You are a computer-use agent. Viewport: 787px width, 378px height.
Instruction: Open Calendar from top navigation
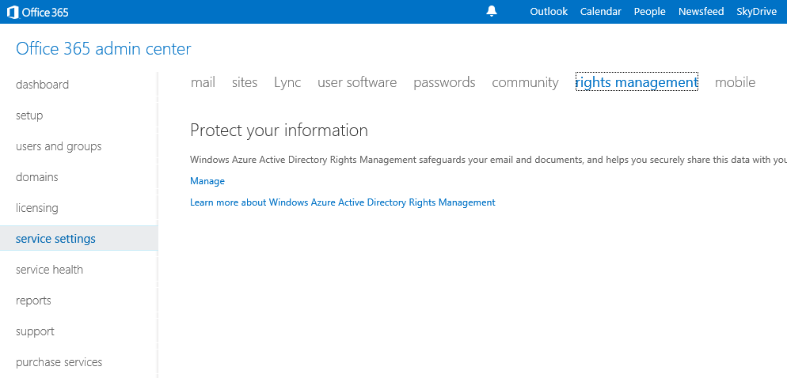point(600,12)
